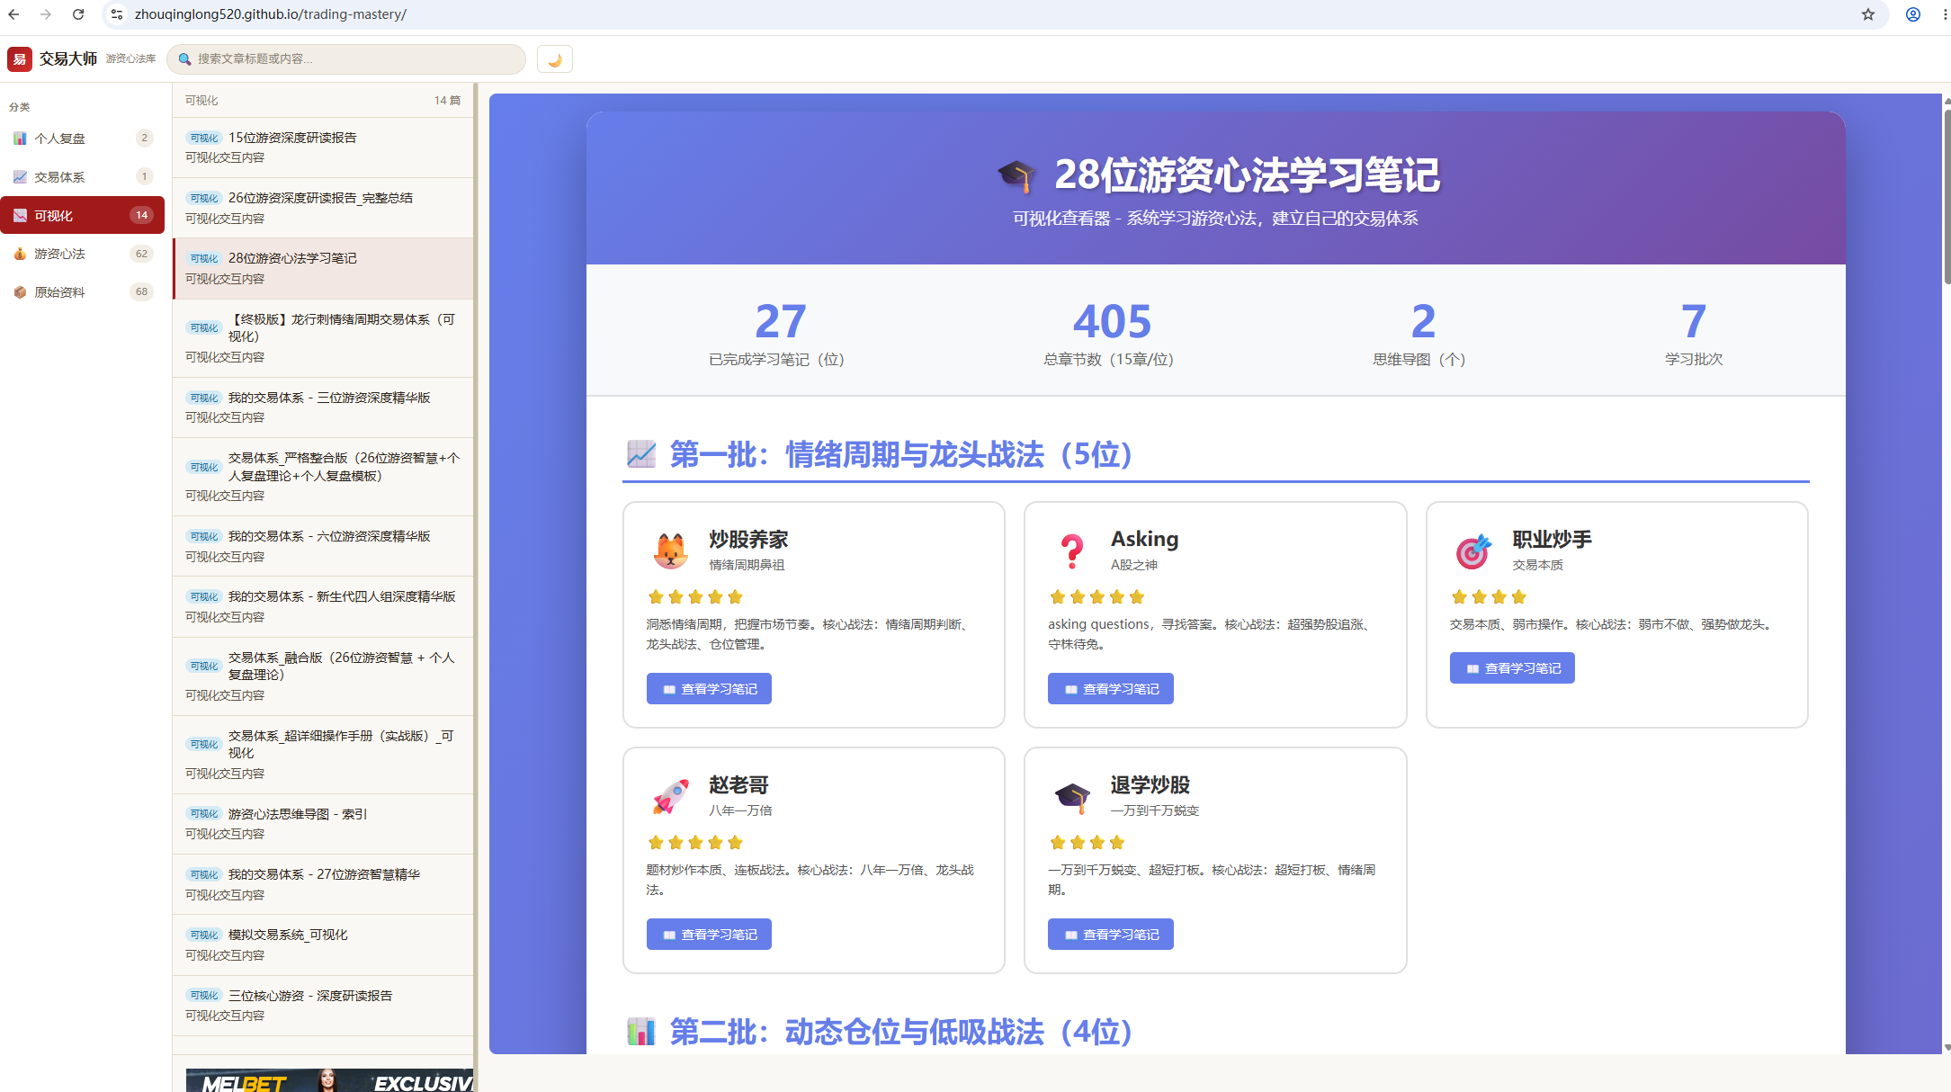
Task: Open 我的交易体系 - 27位游资智慧精华
Action: (x=323, y=884)
